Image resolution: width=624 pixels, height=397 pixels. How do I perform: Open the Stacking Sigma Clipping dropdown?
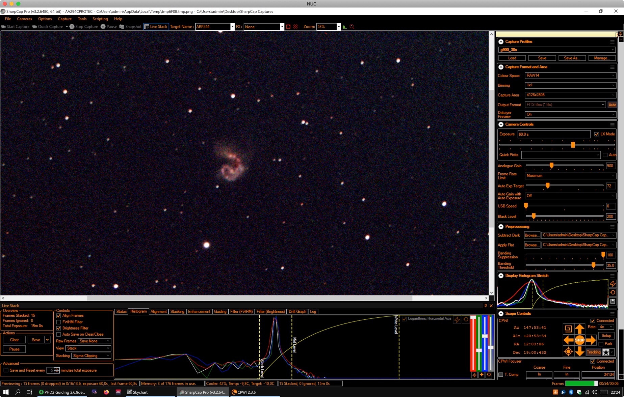[91, 356]
